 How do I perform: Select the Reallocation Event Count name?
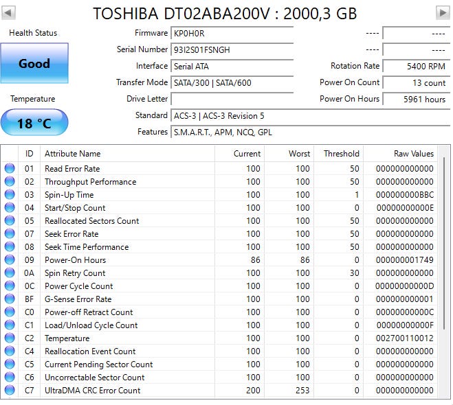[x=90, y=351]
